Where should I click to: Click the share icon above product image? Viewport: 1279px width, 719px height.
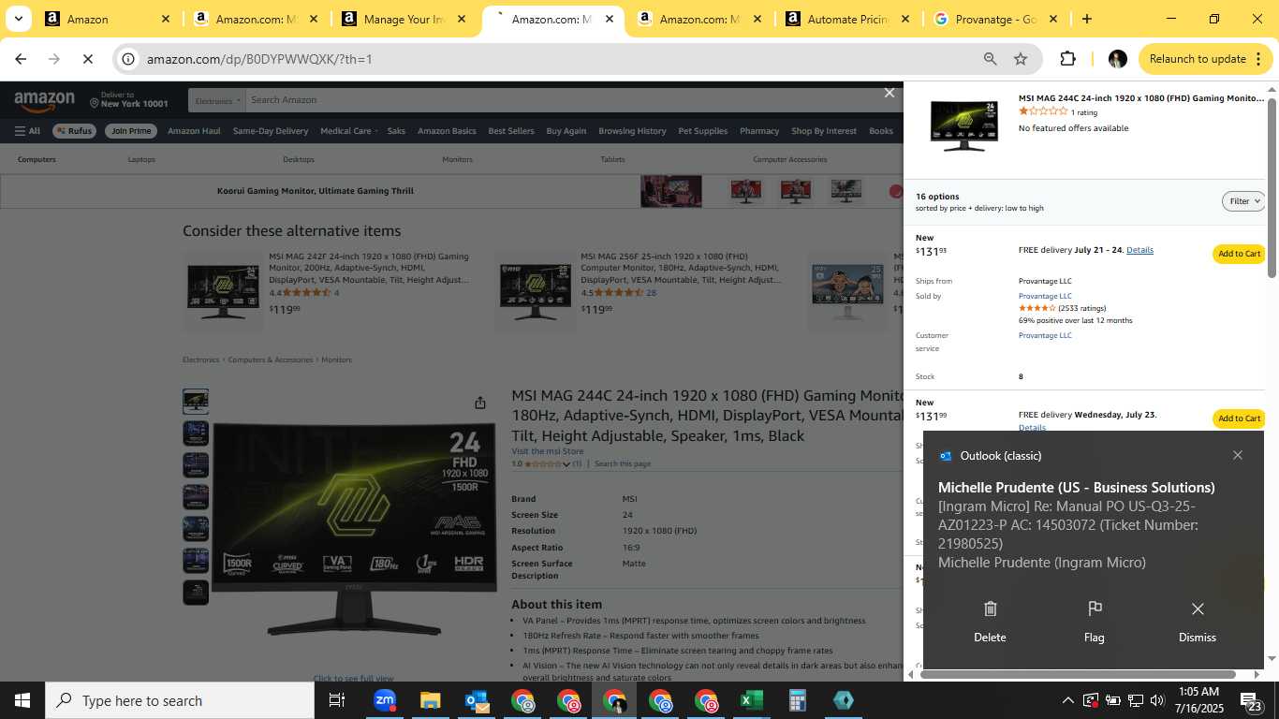tap(479, 403)
